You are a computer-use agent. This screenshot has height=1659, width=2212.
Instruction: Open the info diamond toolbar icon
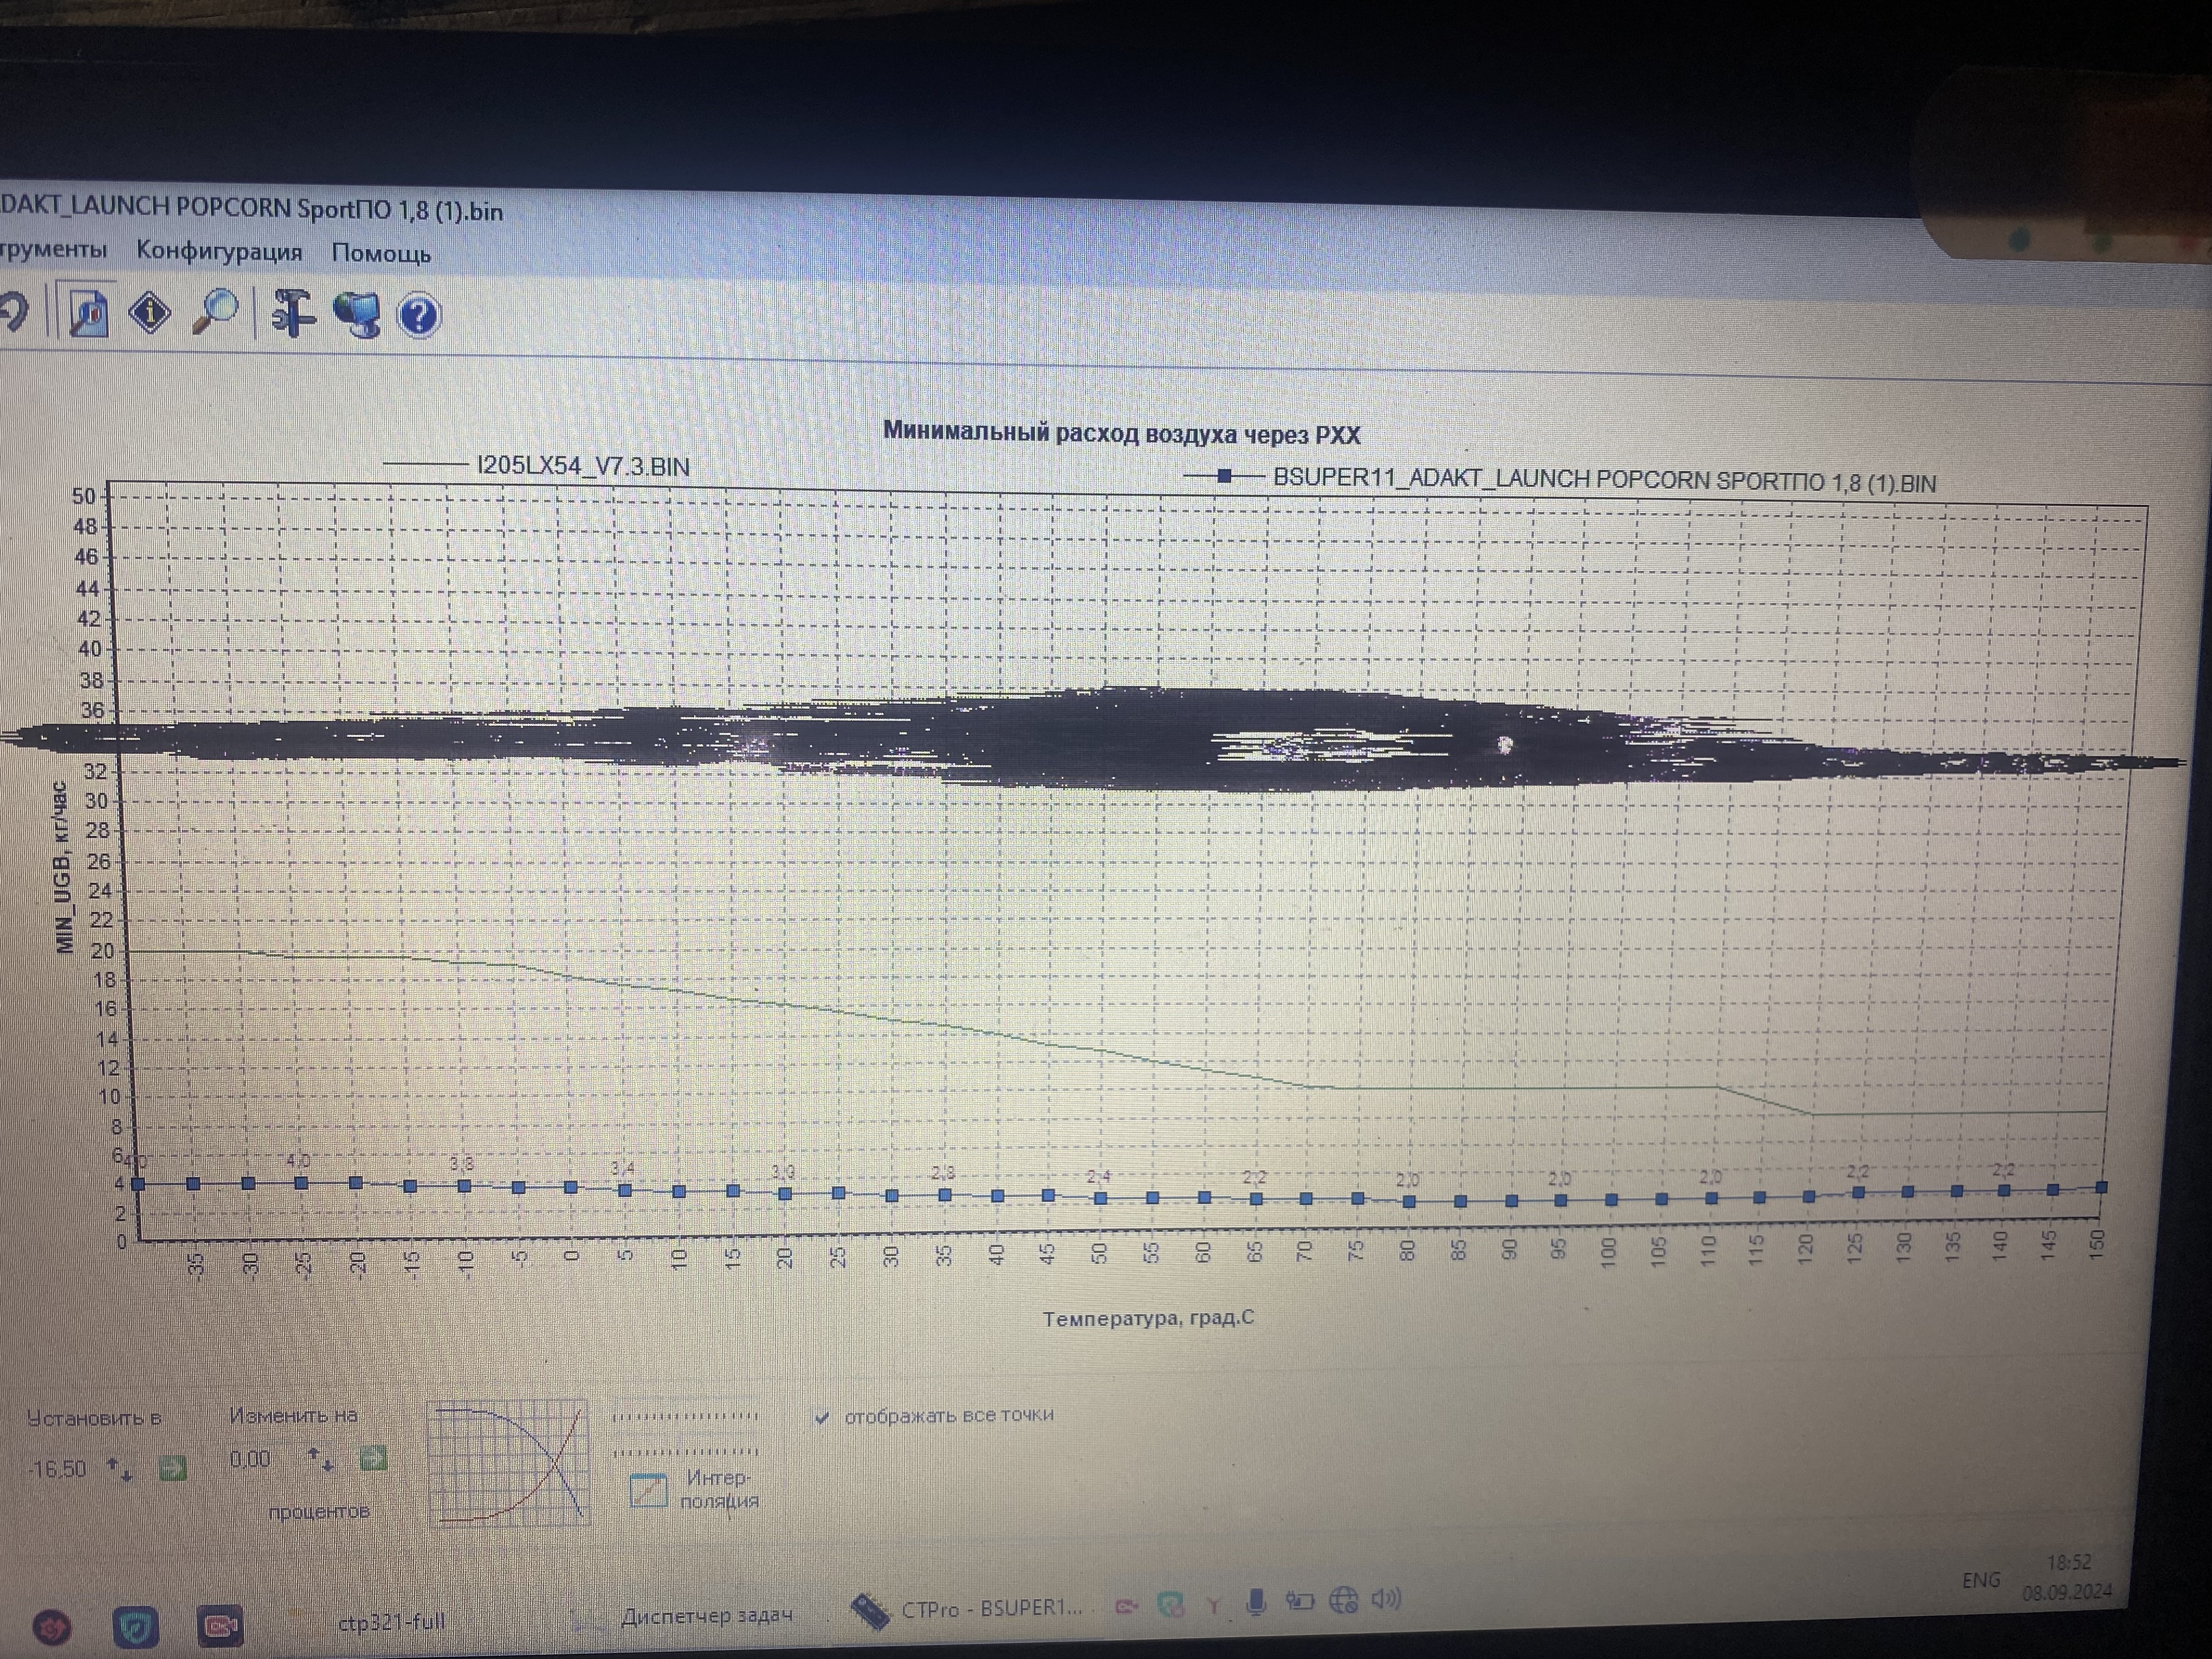(x=150, y=313)
